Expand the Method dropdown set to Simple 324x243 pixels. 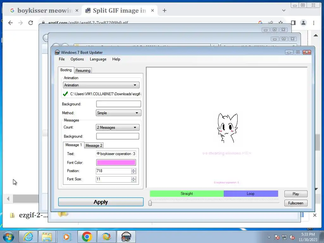(118, 113)
